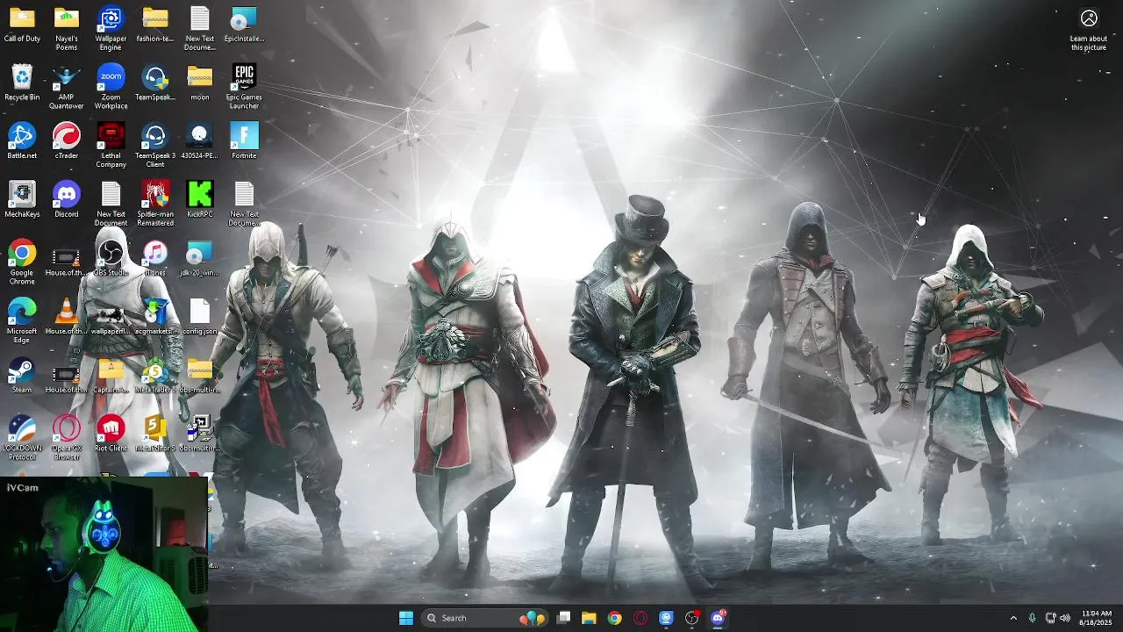
Task: Open Discord desktop shortcut
Action: (67, 200)
